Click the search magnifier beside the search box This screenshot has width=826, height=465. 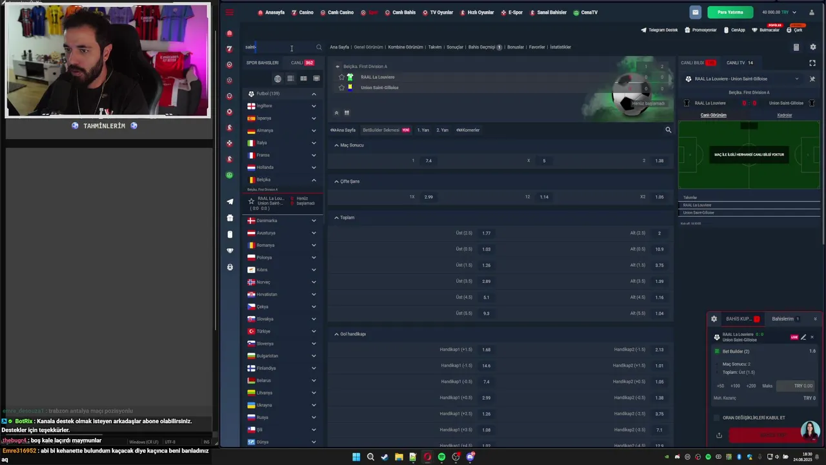click(x=319, y=47)
